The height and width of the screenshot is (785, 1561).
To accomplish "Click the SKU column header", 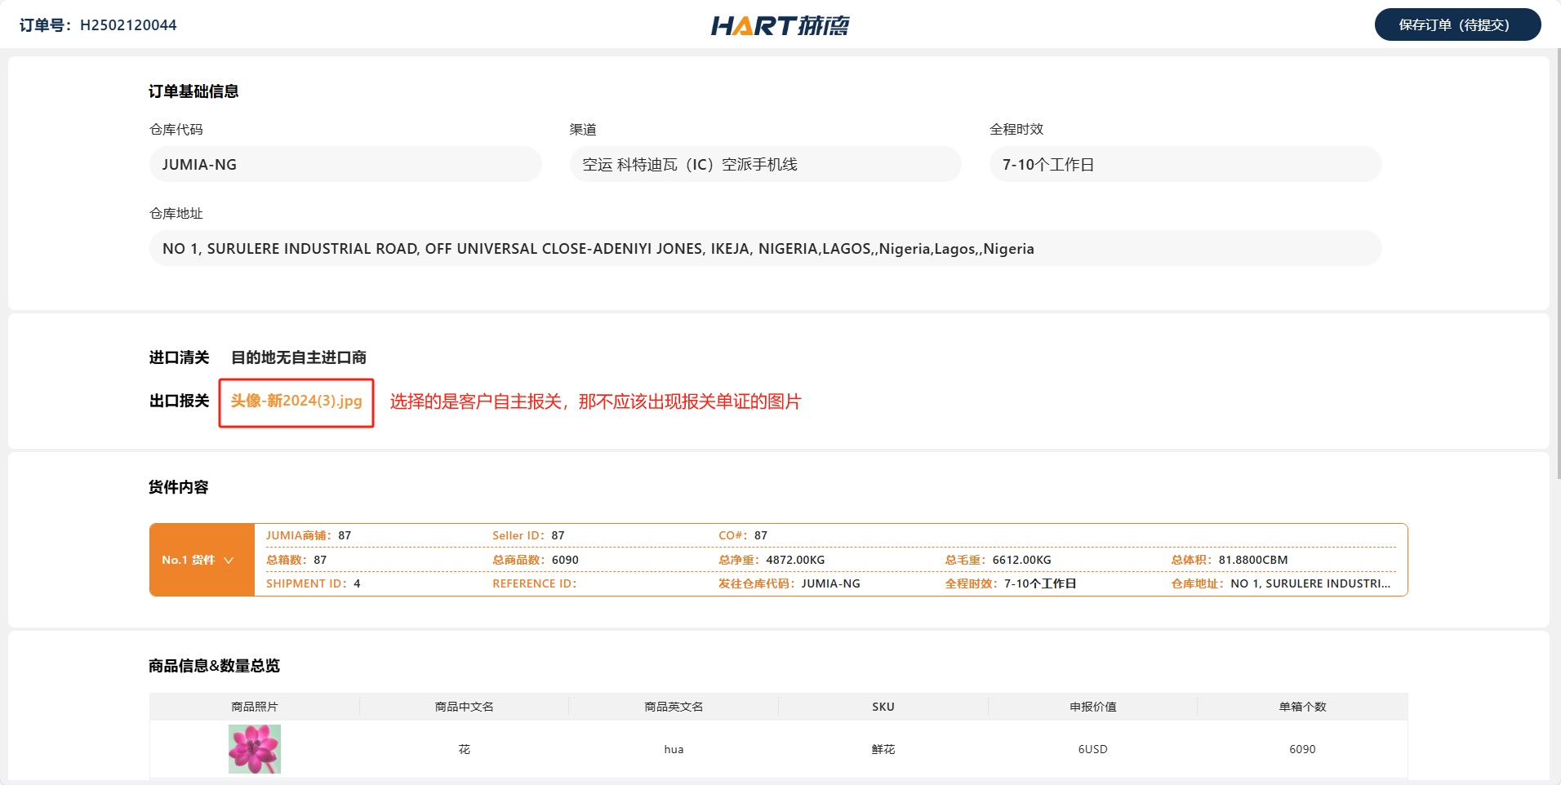I will 883,707.
